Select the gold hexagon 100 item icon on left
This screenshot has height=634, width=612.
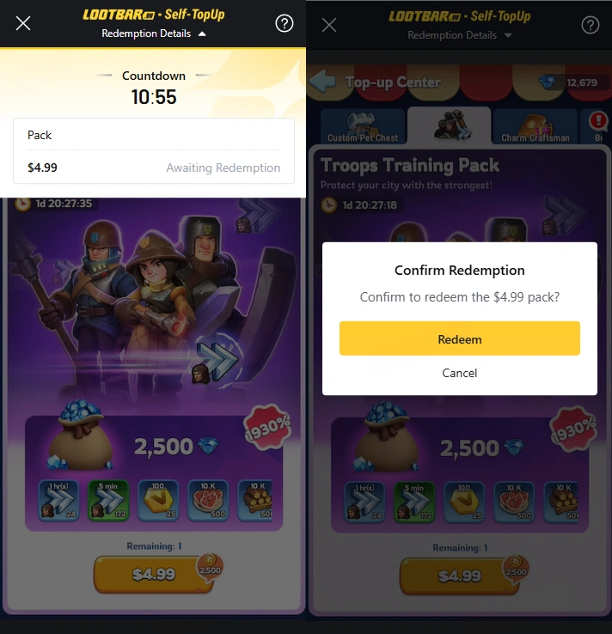(158, 500)
